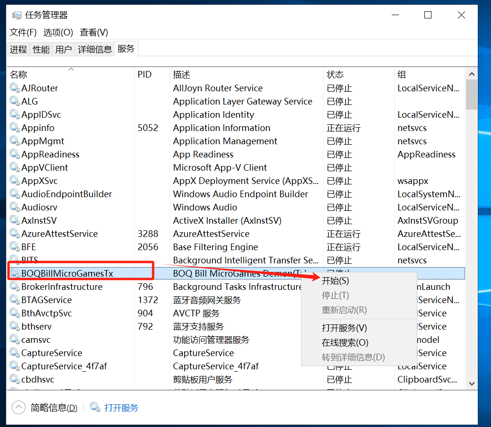This screenshot has width=491, height=427.
Task: Sort services by 名称 column header
Action: (19, 75)
